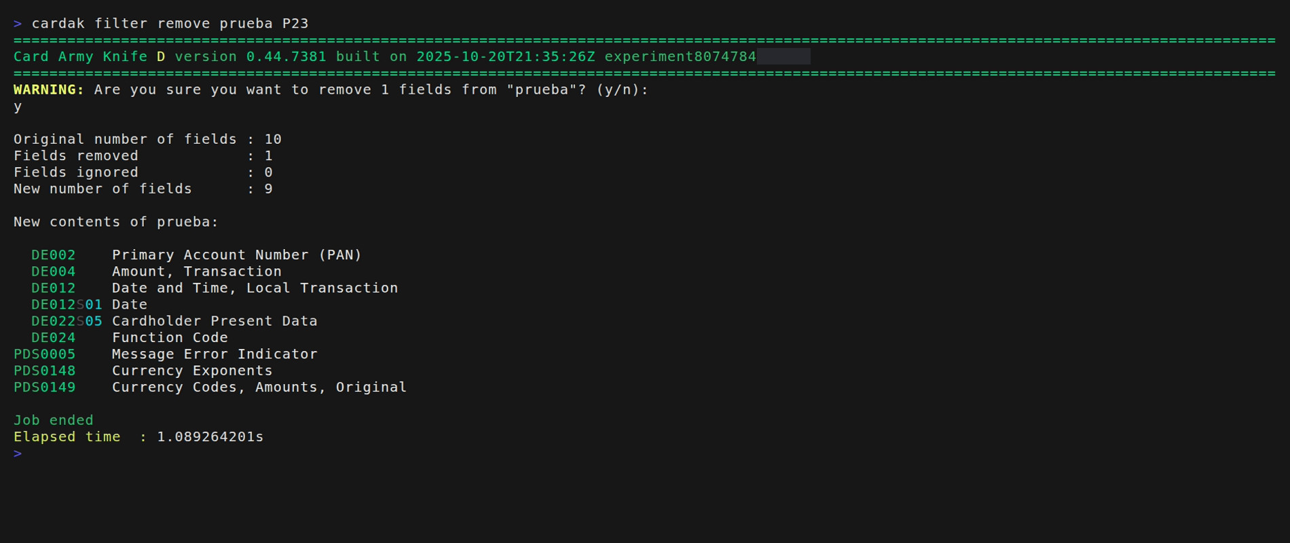Click the 'cardak filter remove prueba P23' command

point(170,24)
